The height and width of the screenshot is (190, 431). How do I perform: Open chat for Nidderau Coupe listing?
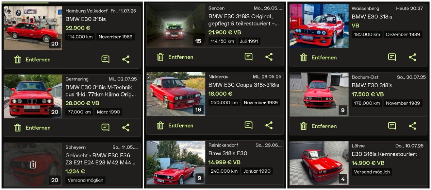pyautogui.click(x=249, y=125)
